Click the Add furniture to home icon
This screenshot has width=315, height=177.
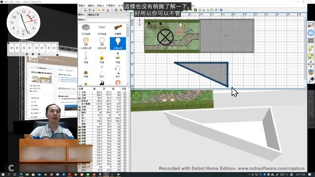[x=121, y=10]
